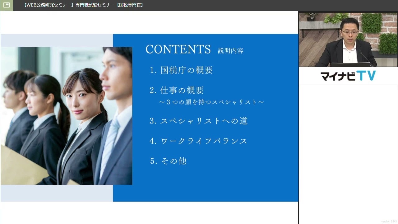Screen dimensions: 398x224
Task: Click the CONTENTS heading on the slide
Action: click(178, 49)
